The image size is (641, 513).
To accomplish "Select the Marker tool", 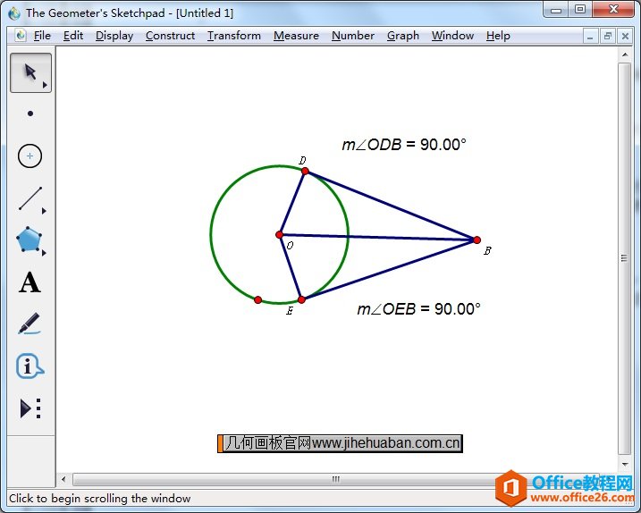I will (30, 324).
